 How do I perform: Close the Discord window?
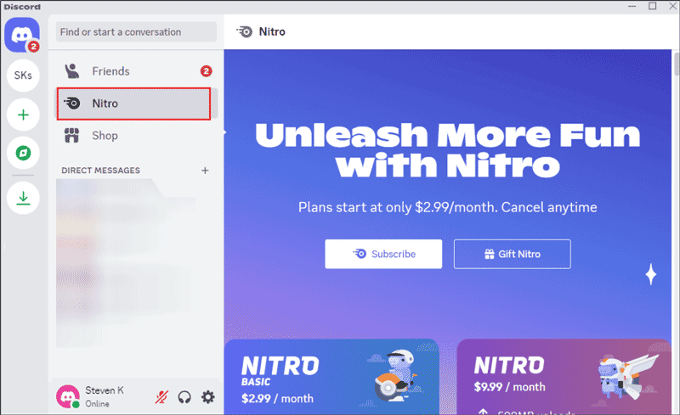click(672, 6)
